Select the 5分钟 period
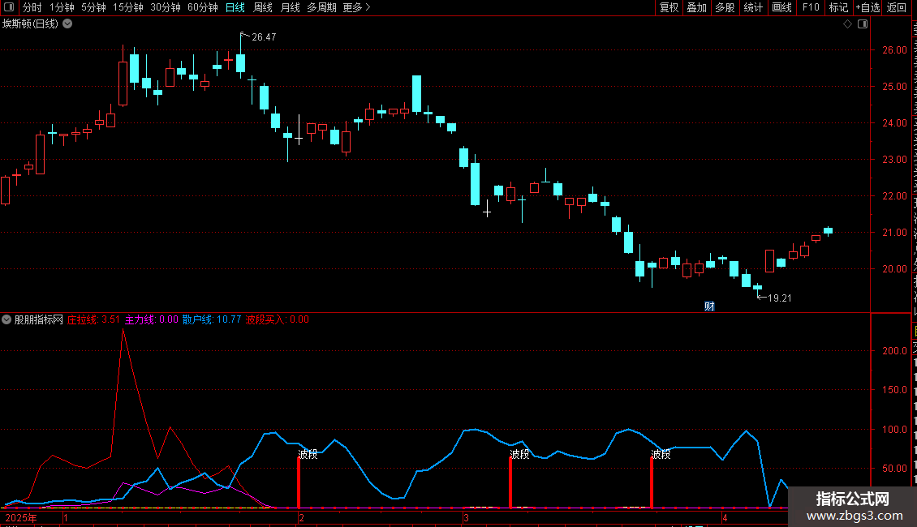917x527 pixels. pos(93,7)
